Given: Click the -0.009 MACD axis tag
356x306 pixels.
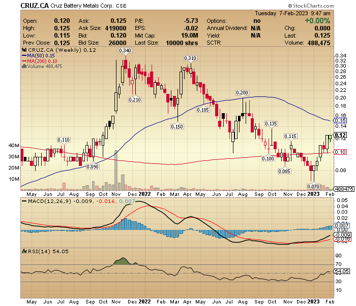Looking at the screenshot, I should click(x=342, y=234).
